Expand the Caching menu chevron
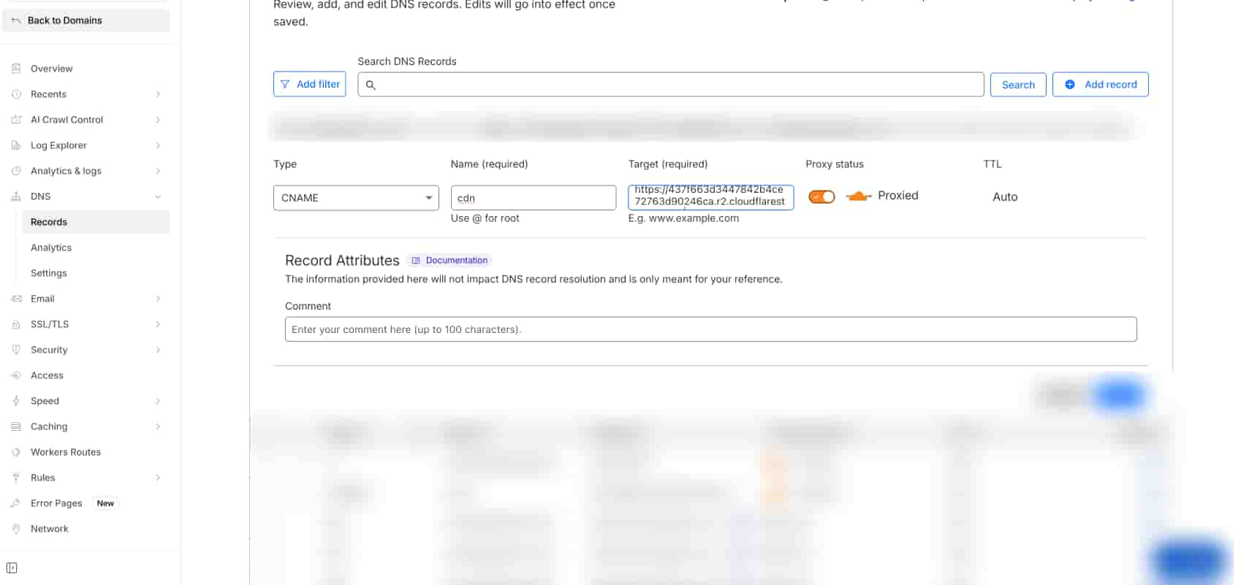Screen dimensions: 1241x585 (x=158, y=427)
